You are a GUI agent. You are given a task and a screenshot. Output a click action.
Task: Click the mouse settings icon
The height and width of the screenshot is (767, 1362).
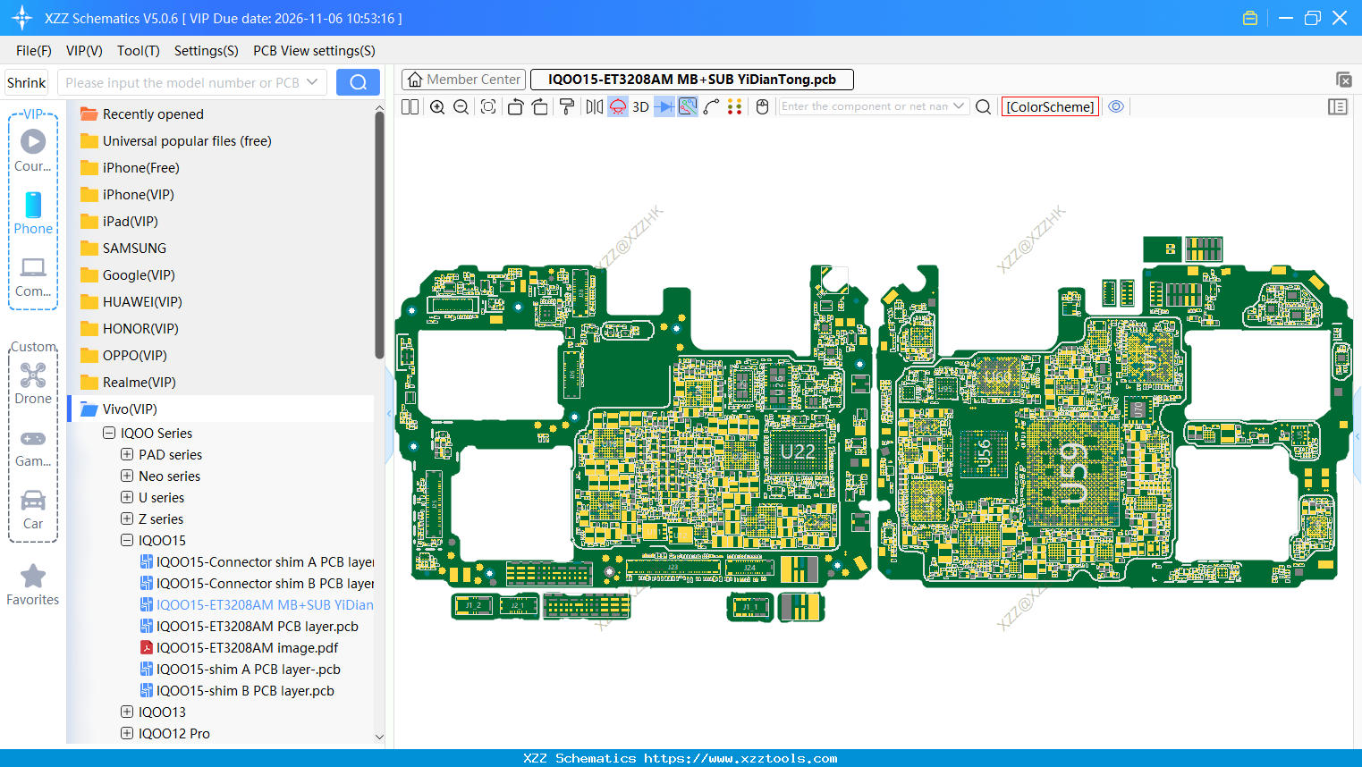(762, 107)
